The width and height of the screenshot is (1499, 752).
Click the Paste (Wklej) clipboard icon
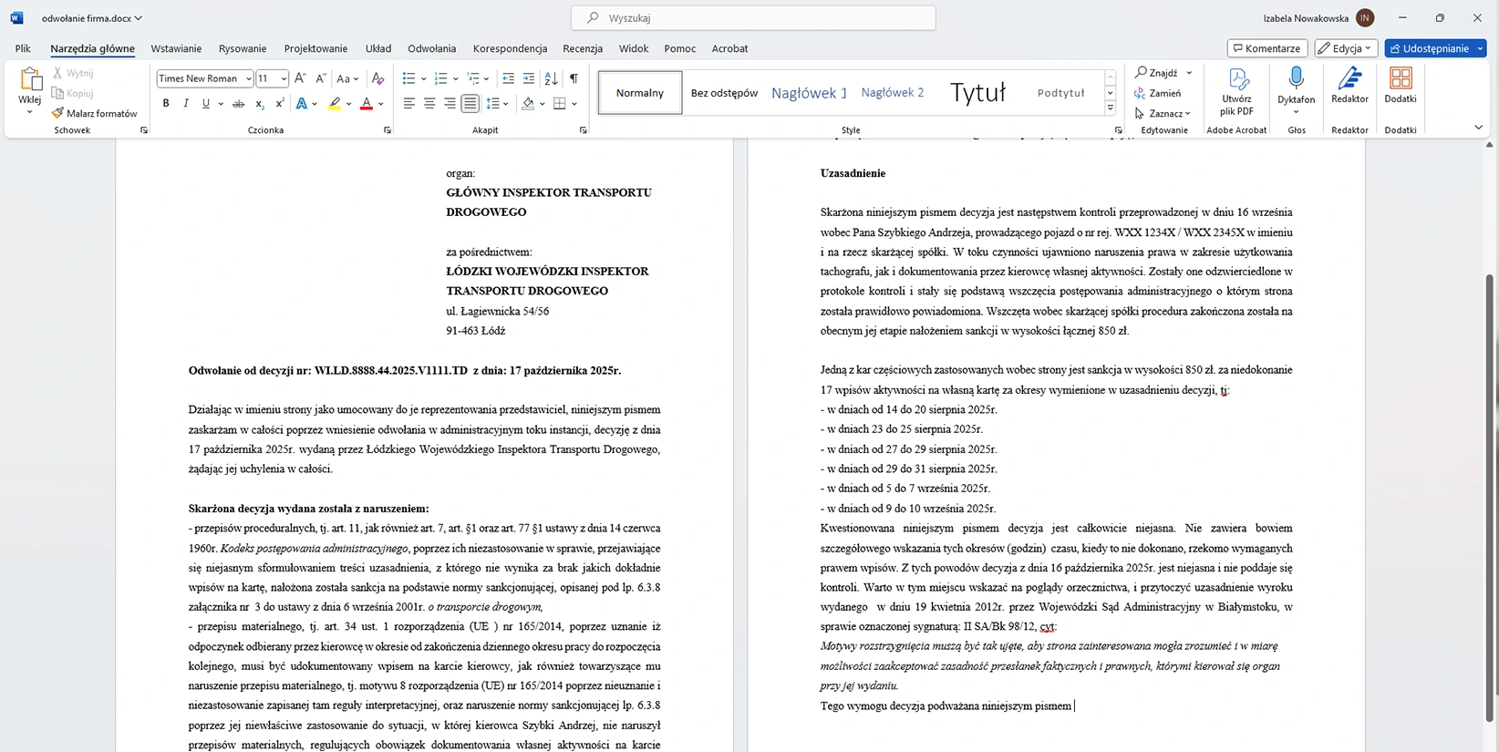coord(30,79)
